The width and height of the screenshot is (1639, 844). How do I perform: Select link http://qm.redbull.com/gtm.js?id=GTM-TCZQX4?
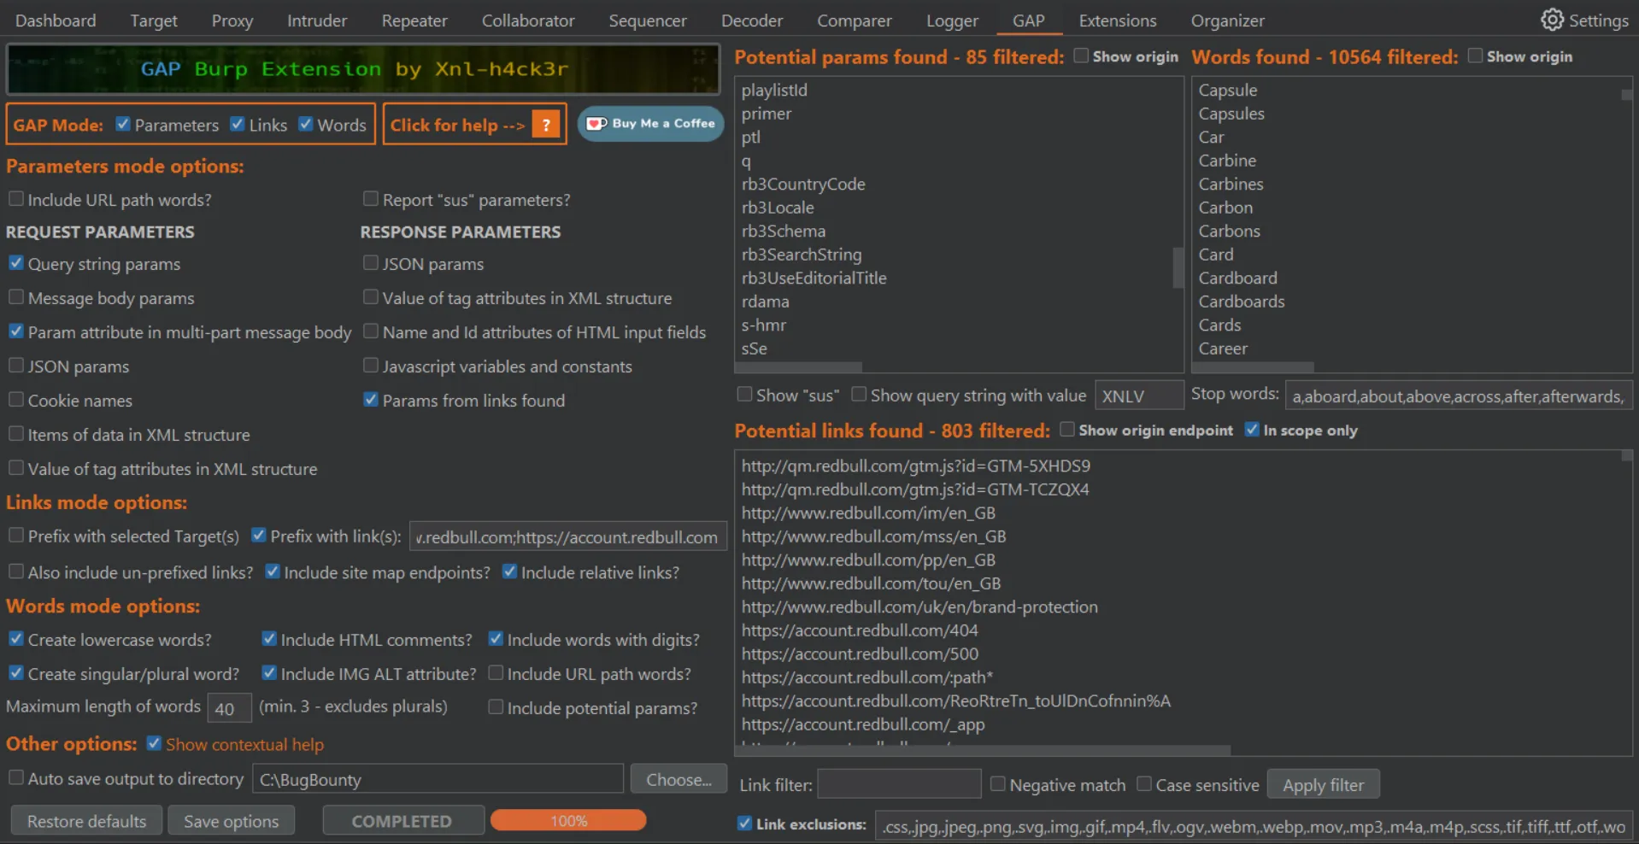pos(915,489)
